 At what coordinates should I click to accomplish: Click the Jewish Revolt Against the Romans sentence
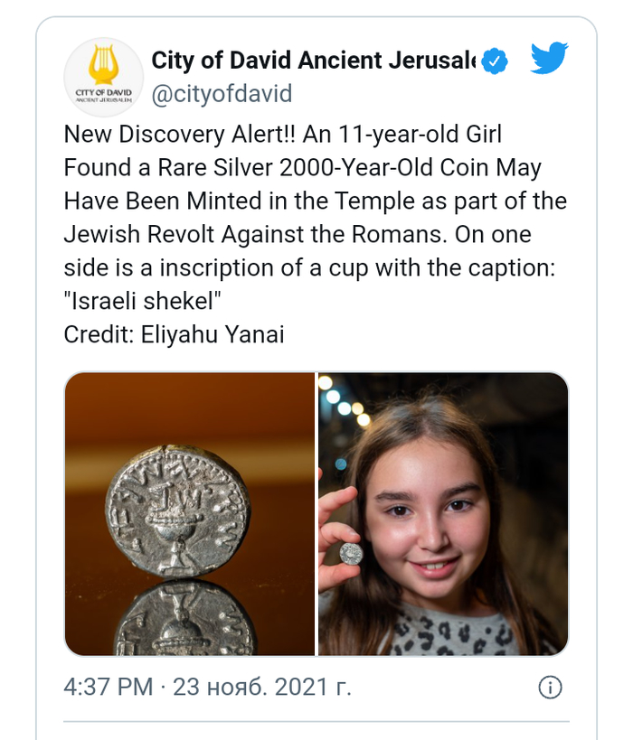click(x=255, y=235)
